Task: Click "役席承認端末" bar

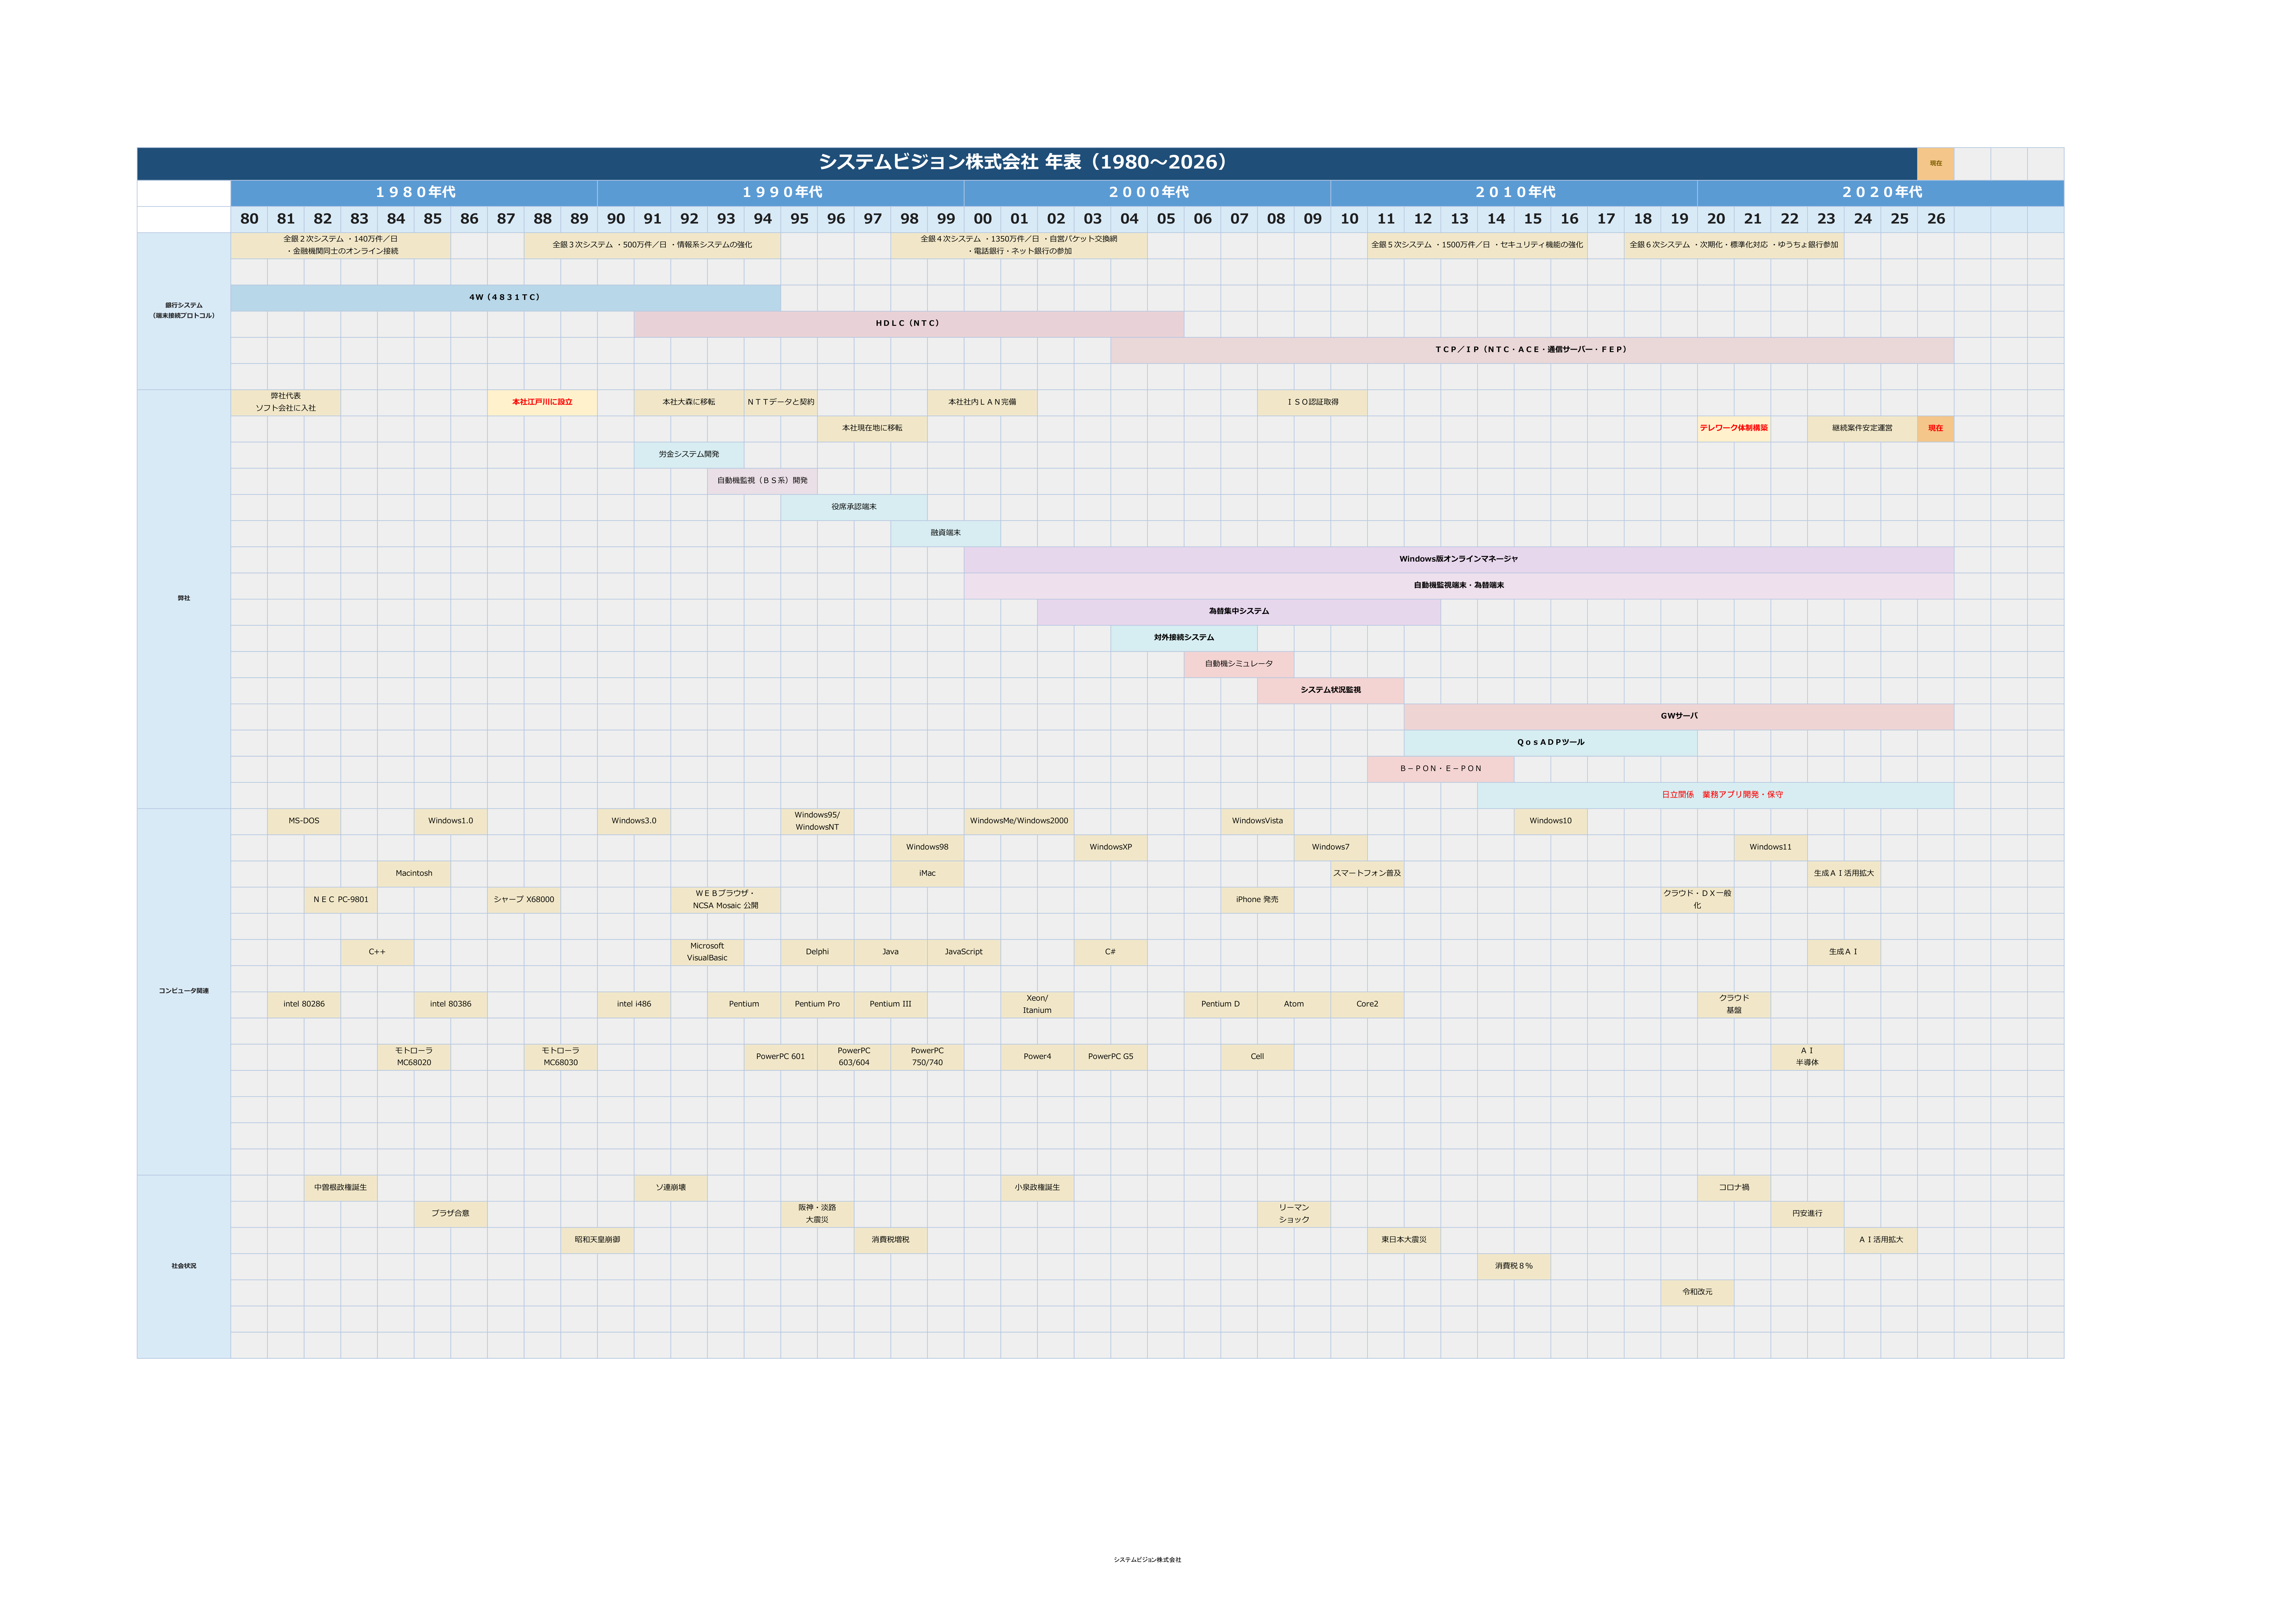Action: [854, 508]
